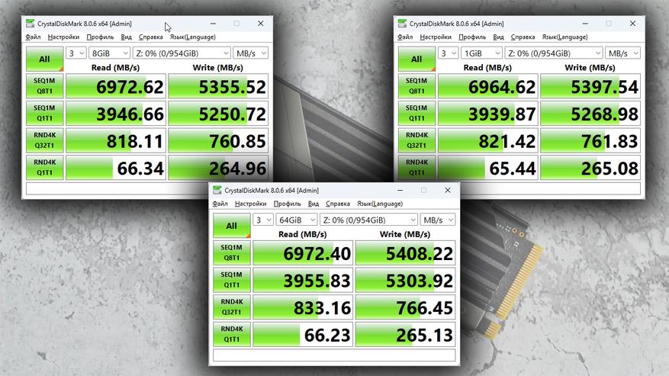Click CrystalDiskMark app icon in 64GiB window title
The height and width of the screenshot is (376, 669).
(x=217, y=190)
